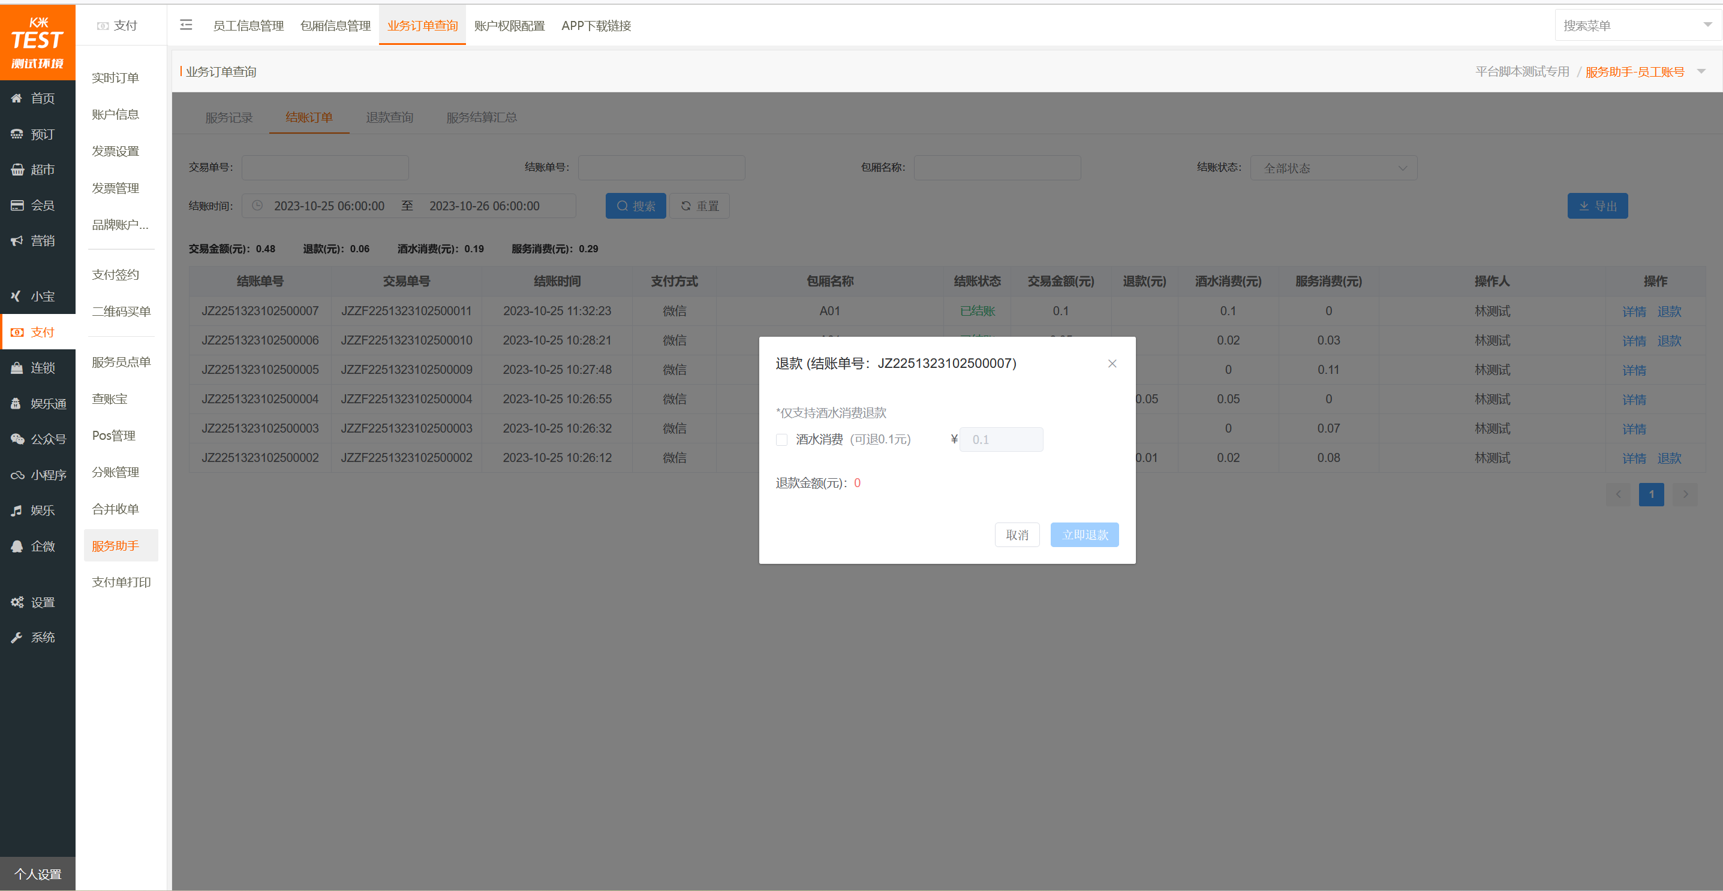
Task: Open 发票设置 in the submenu
Action: [x=115, y=151]
